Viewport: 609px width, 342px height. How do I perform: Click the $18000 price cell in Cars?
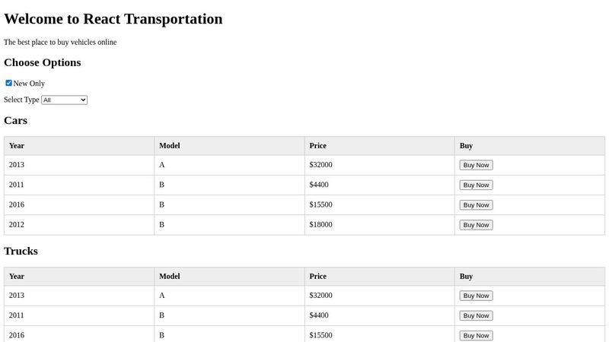pyautogui.click(x=320, y=225)
